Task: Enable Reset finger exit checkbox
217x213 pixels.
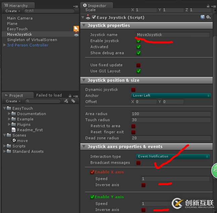Action: tap(133, 132)
